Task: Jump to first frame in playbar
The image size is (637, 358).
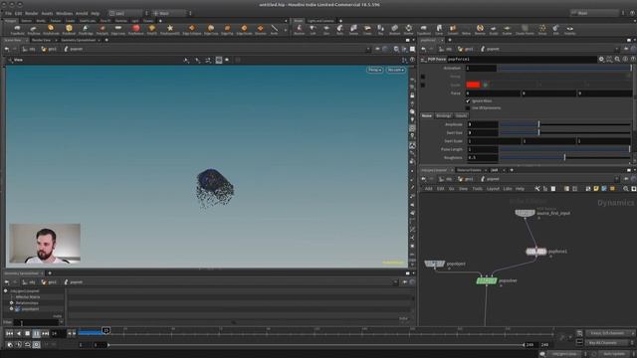Action: click(x=9, y=333)
